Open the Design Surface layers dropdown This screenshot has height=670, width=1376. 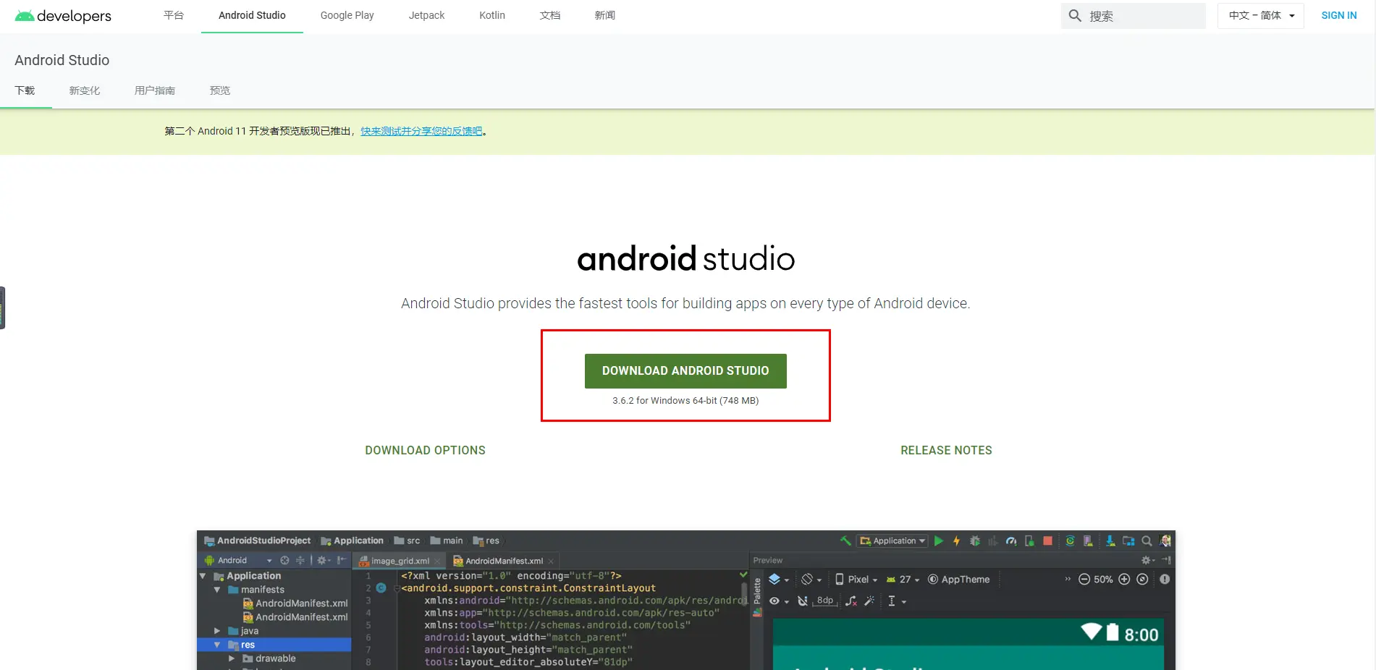tap(779, 579)
